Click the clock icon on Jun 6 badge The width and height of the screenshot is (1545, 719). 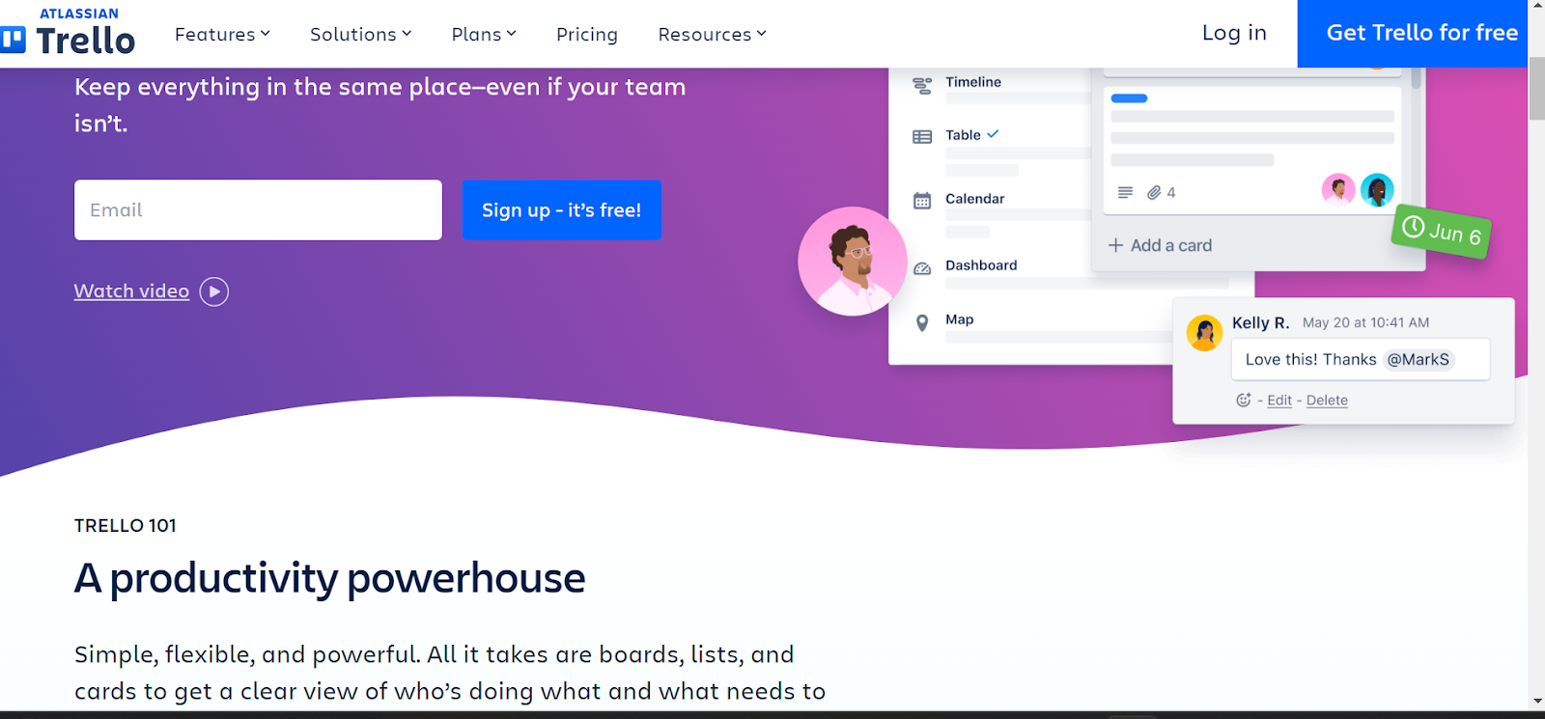tap(1414, 227)
